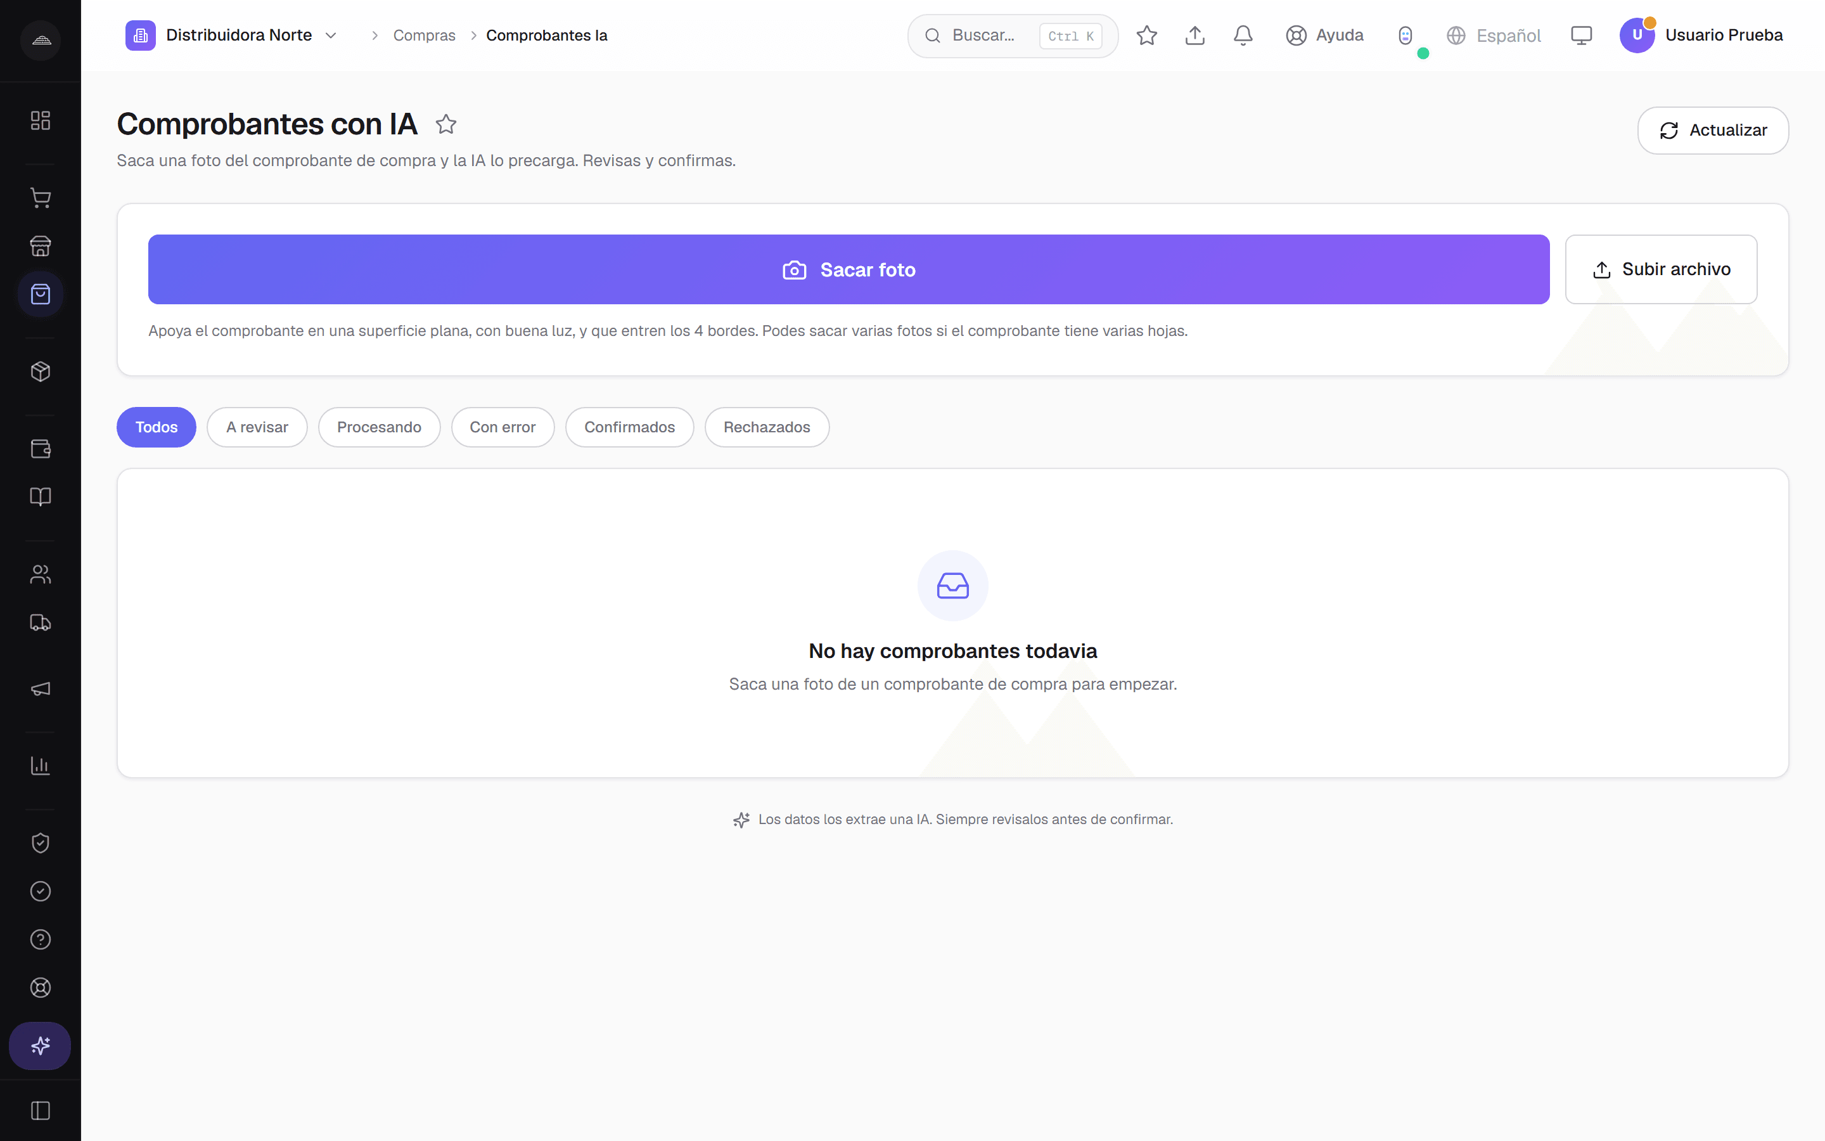Open the circle check sidebar icon
The image size is (1825, 1141).
coord(40,891)
